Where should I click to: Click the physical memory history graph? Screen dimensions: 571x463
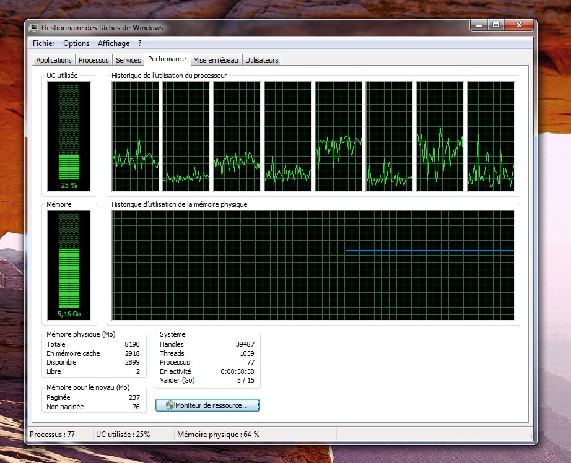pos(313,266)
